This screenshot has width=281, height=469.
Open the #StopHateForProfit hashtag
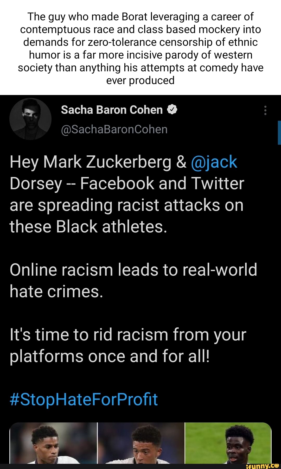tap(84, 399)
